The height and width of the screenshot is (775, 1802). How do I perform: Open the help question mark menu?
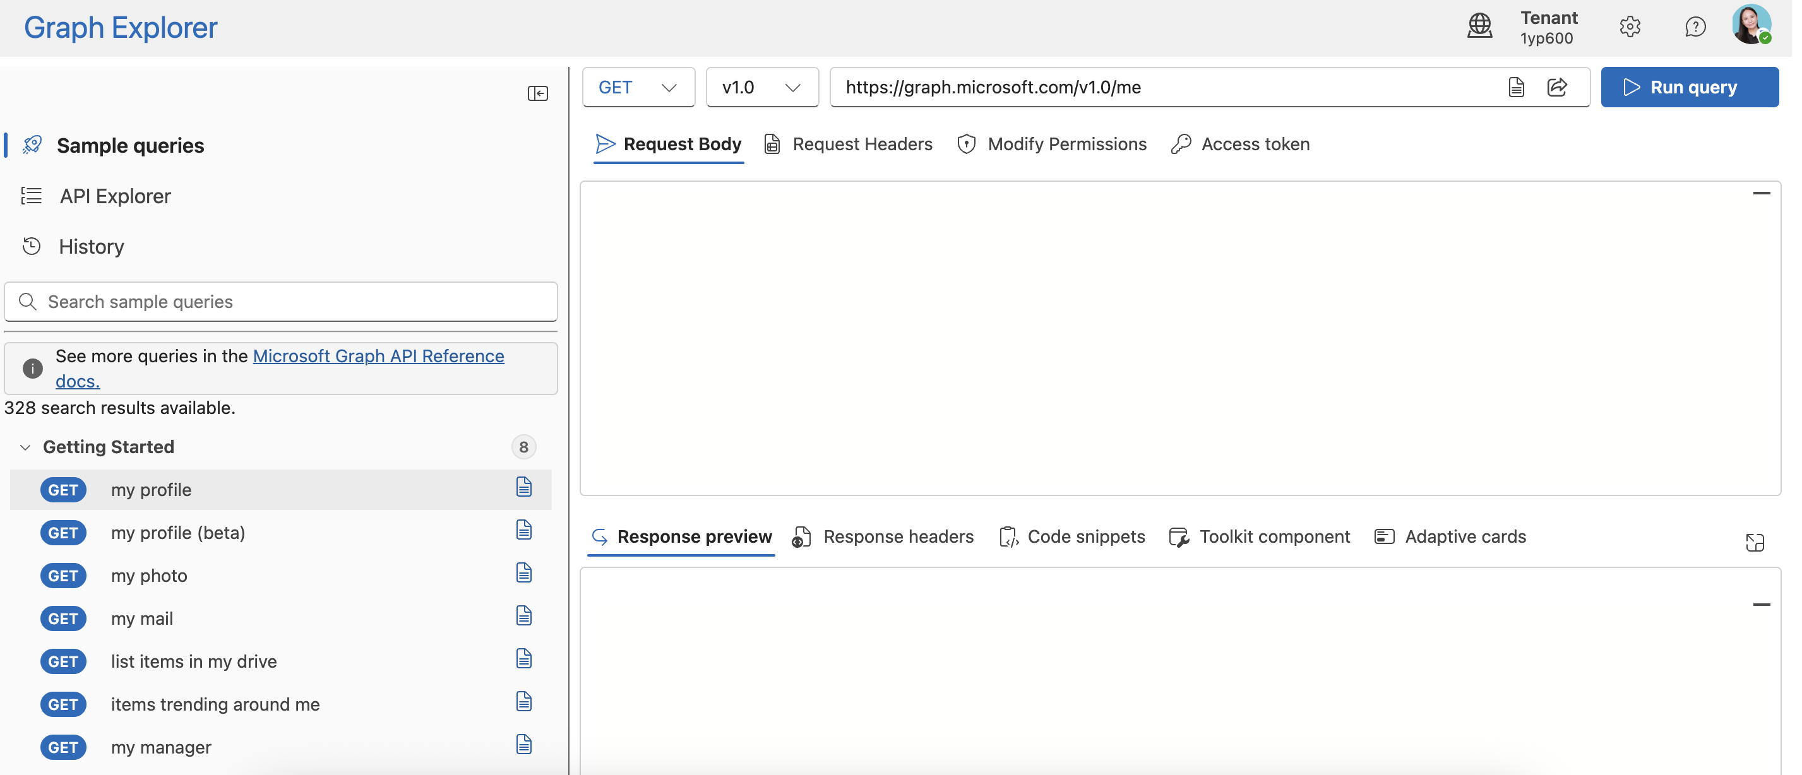click(x=1696, y=27)
